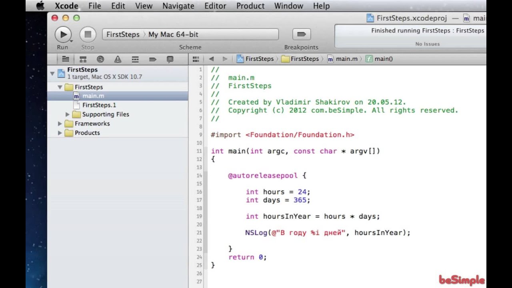Image resolution: width=512 pixels, height=288 pixels.
Task: Expand the Products folder
Action: [x=60, y=133]
